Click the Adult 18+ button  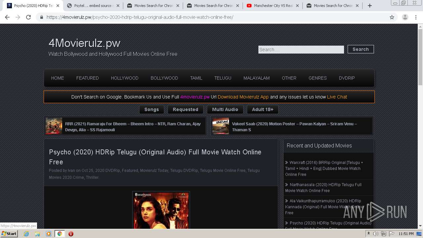click(263, 109)
